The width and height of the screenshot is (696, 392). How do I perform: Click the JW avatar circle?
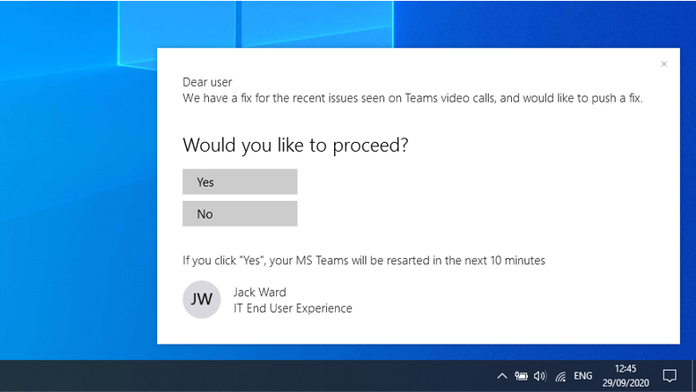click(x=202, y=299)
